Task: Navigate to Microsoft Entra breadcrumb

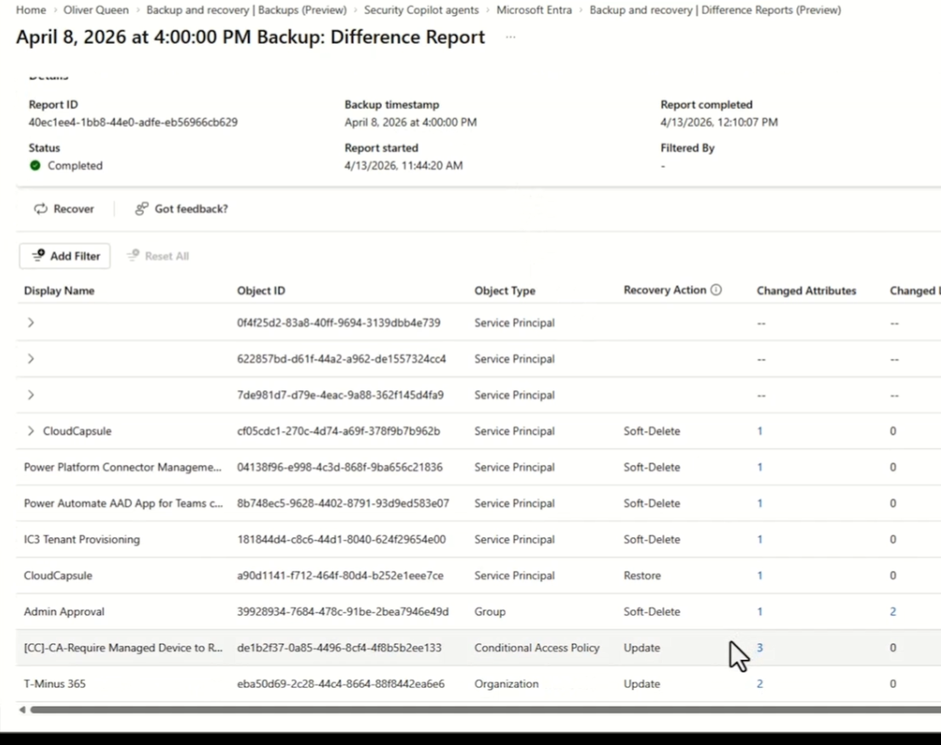Action: [x=534, y=10]
